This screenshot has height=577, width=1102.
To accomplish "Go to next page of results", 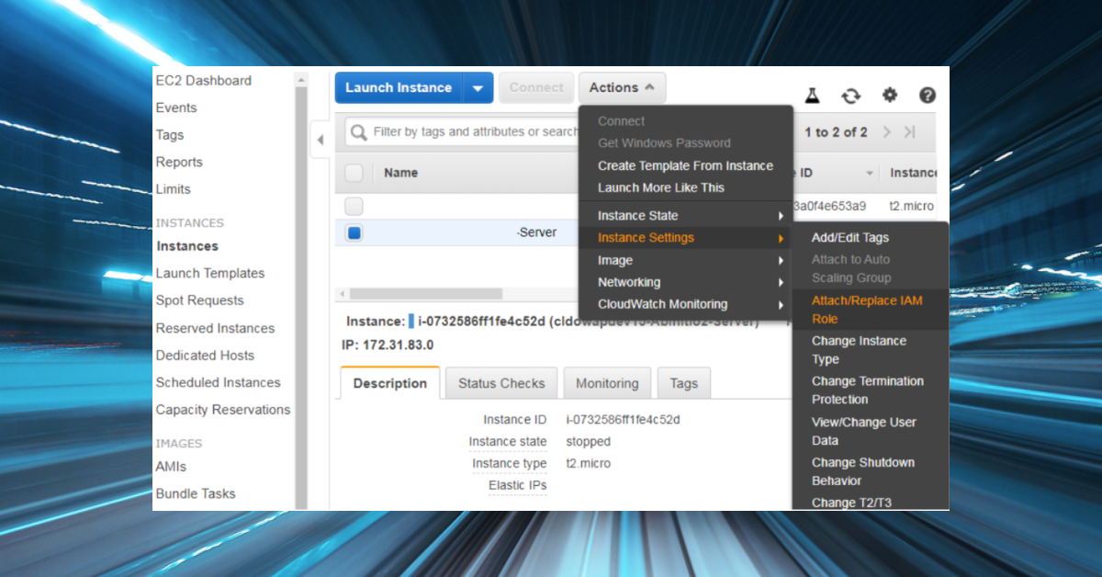I will [x=887, y=132].
